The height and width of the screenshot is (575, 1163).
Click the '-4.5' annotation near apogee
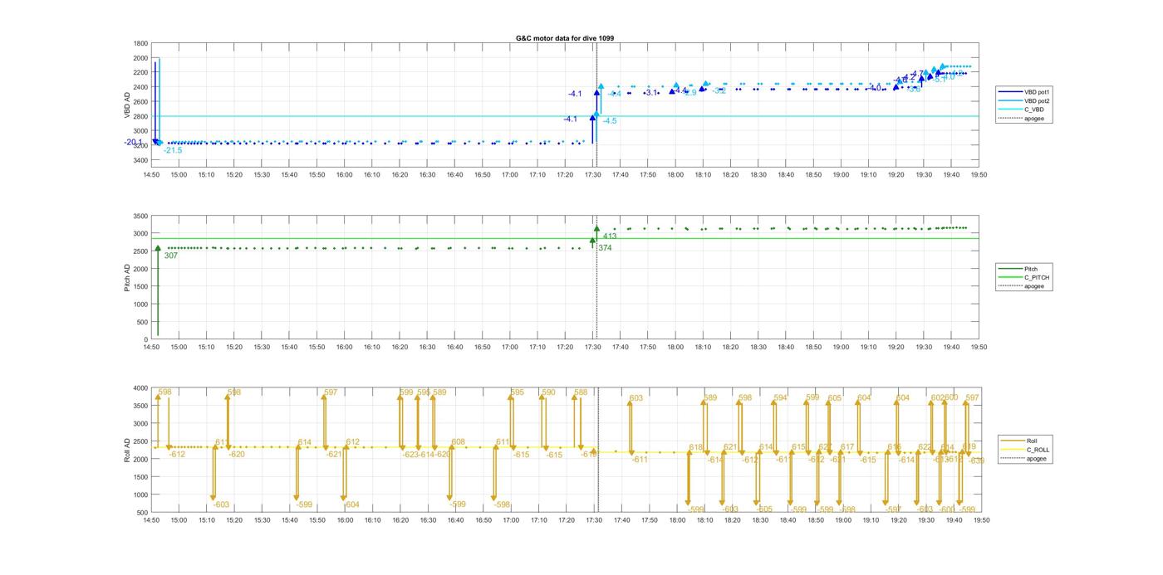coord(610,121)
